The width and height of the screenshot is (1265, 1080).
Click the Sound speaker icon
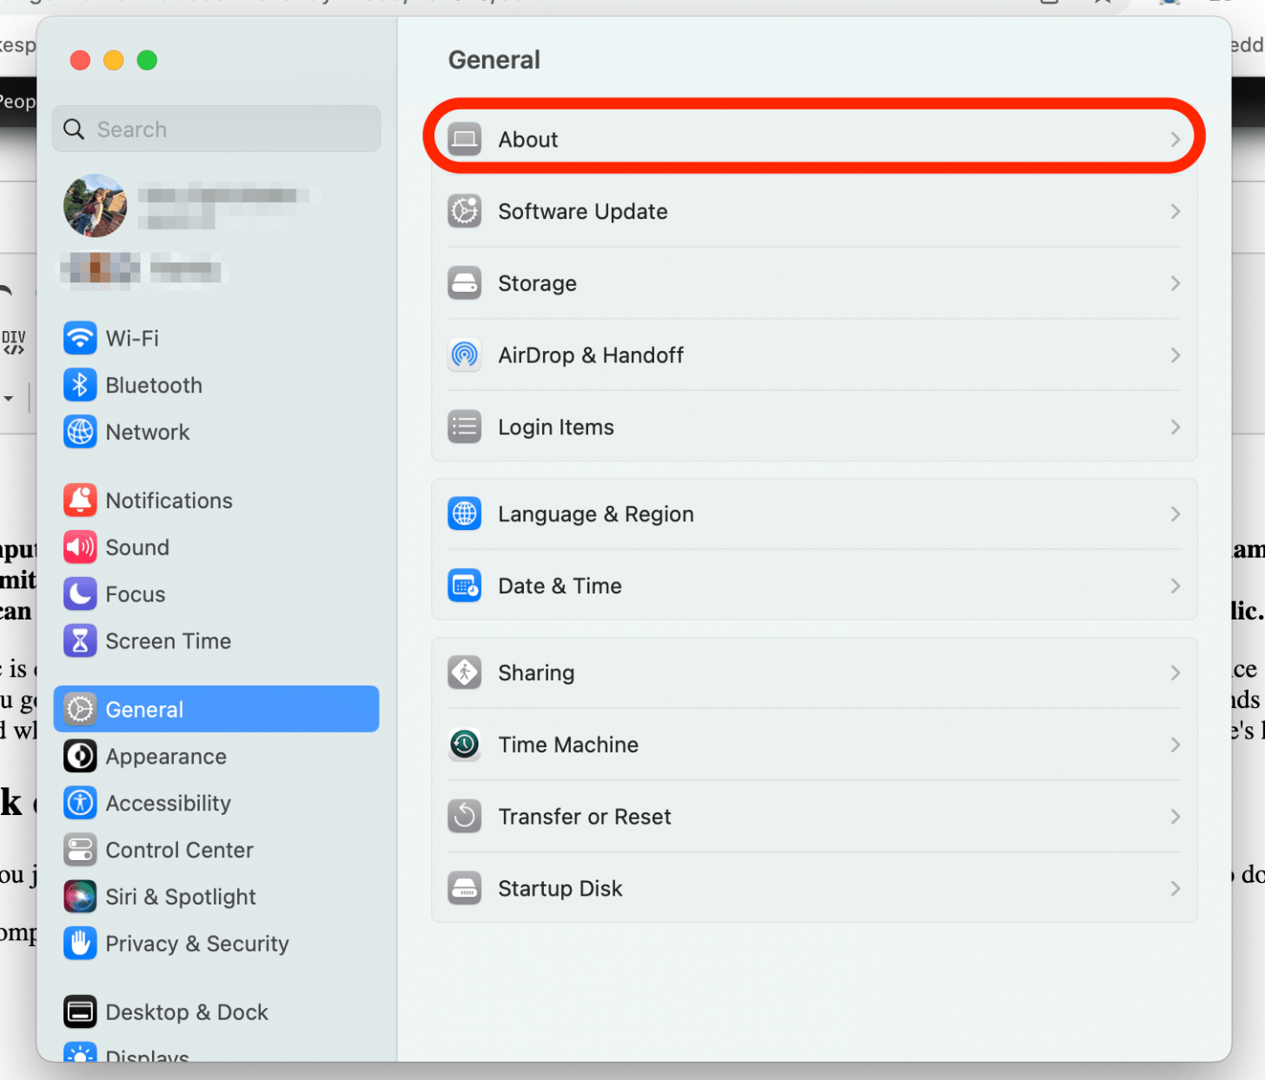80,547
